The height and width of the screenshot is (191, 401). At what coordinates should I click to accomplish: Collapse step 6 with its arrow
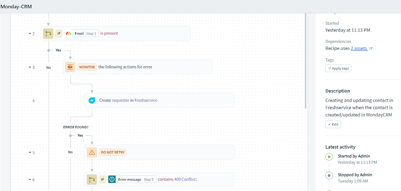[x=30, y=180]
